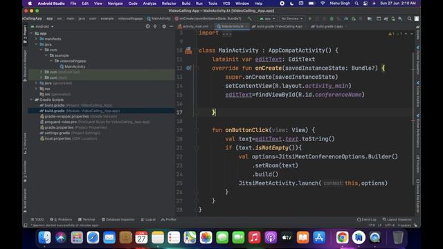Open the Device Manager icon in toolbar

pos(393,19)
